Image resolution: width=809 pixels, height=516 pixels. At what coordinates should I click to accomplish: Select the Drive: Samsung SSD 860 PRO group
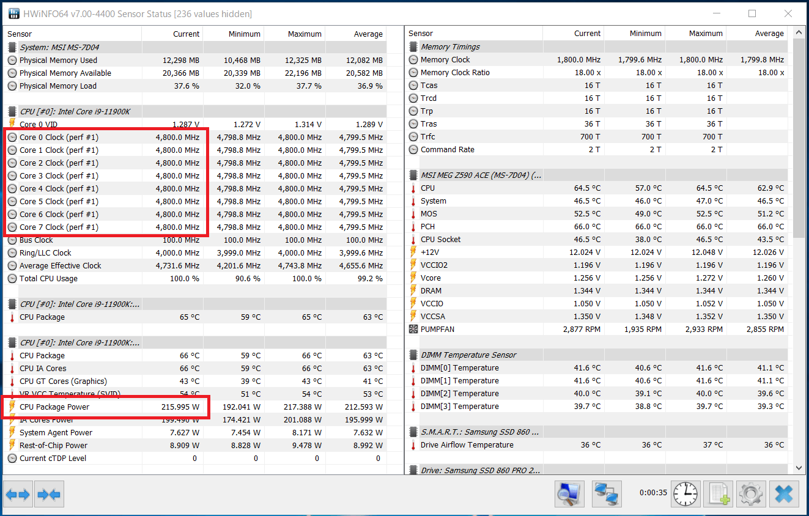click(596, 470)
